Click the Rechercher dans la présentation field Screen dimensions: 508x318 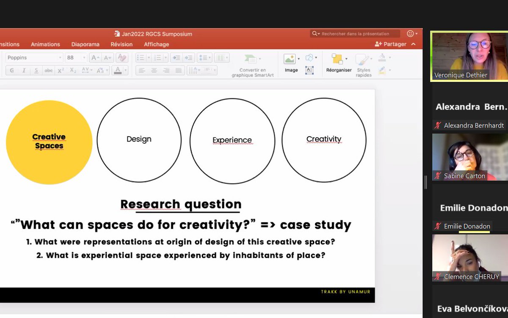click(356, 33)
